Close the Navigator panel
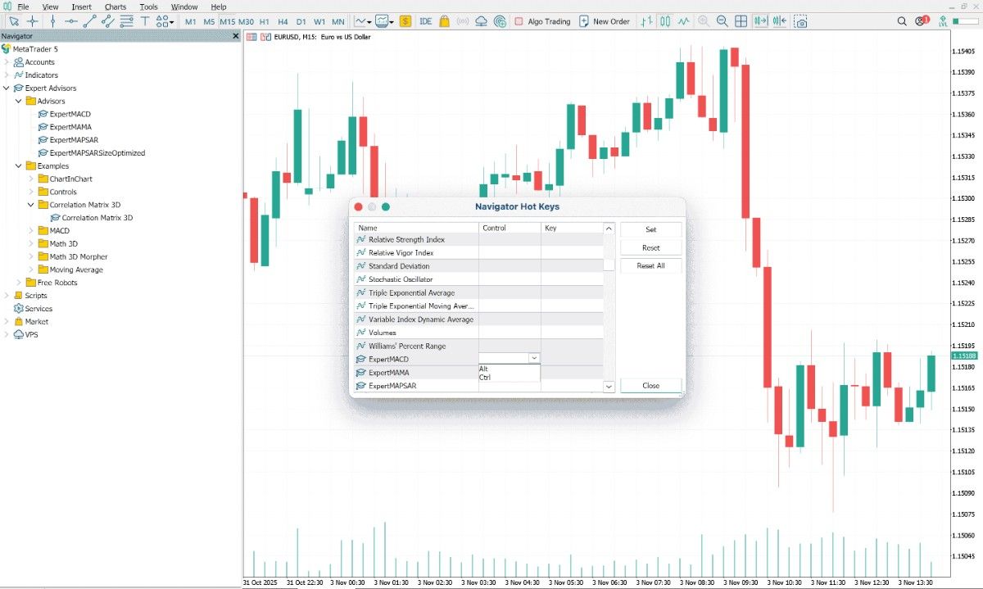Image resolution: width=983 pixels, height=589 pixels. [x=236, y=36]
